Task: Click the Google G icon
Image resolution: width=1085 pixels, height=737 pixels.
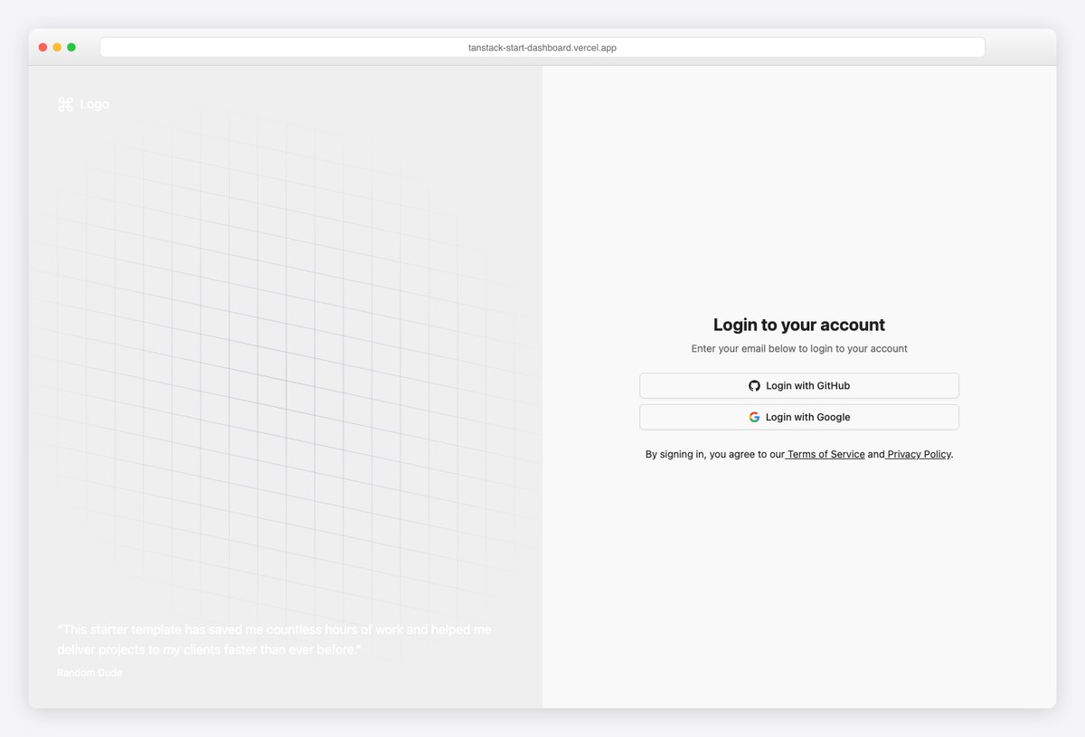Action: 754,418
